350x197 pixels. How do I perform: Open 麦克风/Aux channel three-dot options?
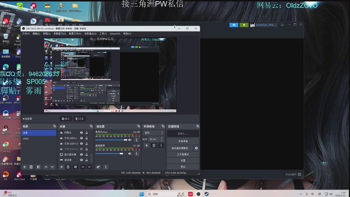[136, 140]
